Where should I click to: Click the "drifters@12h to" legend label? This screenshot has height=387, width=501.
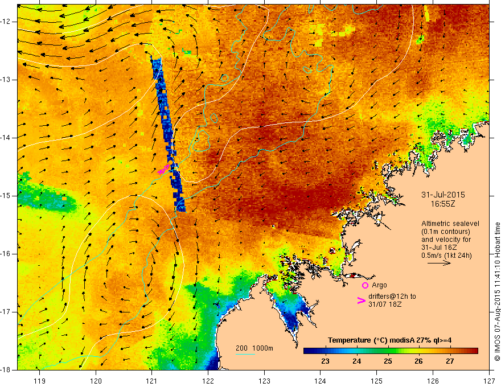(x=392, y=297)
